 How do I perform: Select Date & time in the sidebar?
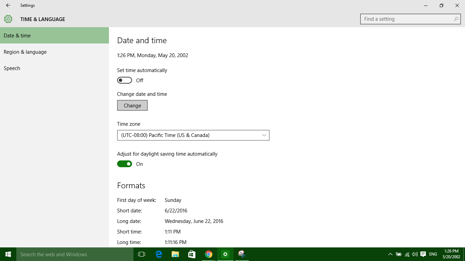(x=17, y=35)
